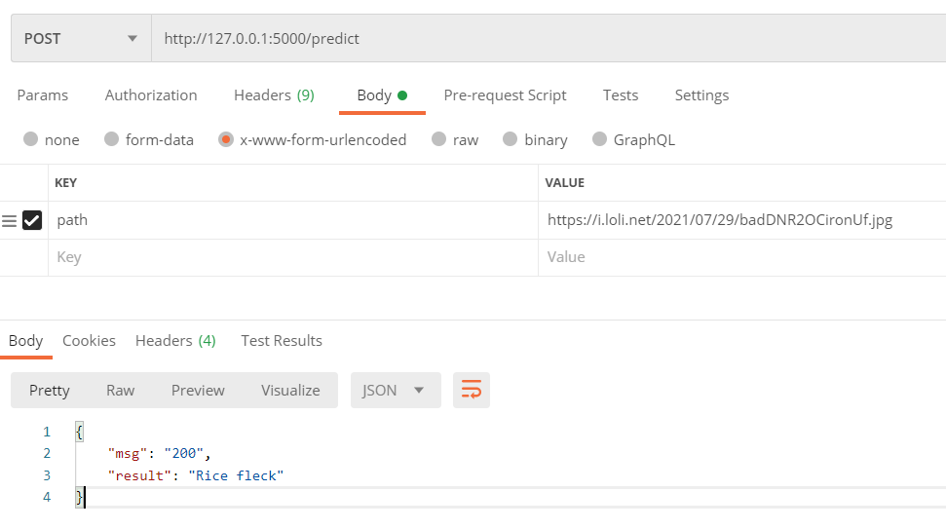Go to the Pre-request Script tab
Viewport: 946px width, 529px height.
[505, 95]
